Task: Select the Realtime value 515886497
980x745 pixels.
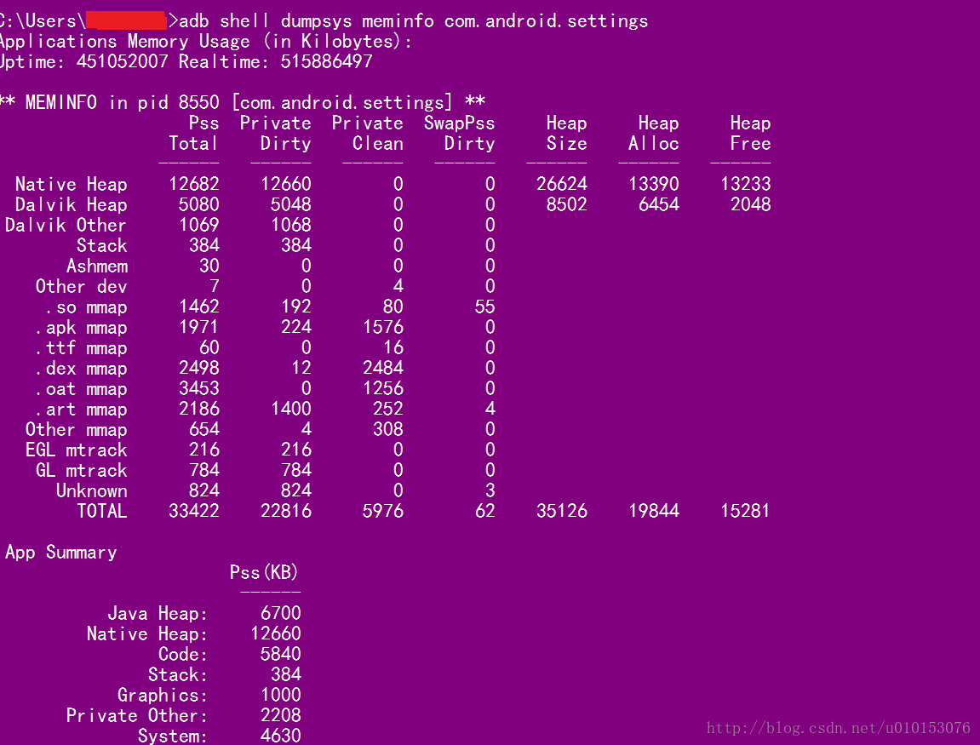Action: [x=326, y=61]
